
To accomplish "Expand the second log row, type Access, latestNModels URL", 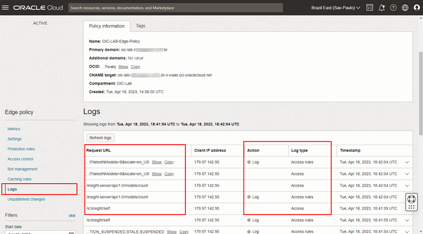I will click(407, 174).
